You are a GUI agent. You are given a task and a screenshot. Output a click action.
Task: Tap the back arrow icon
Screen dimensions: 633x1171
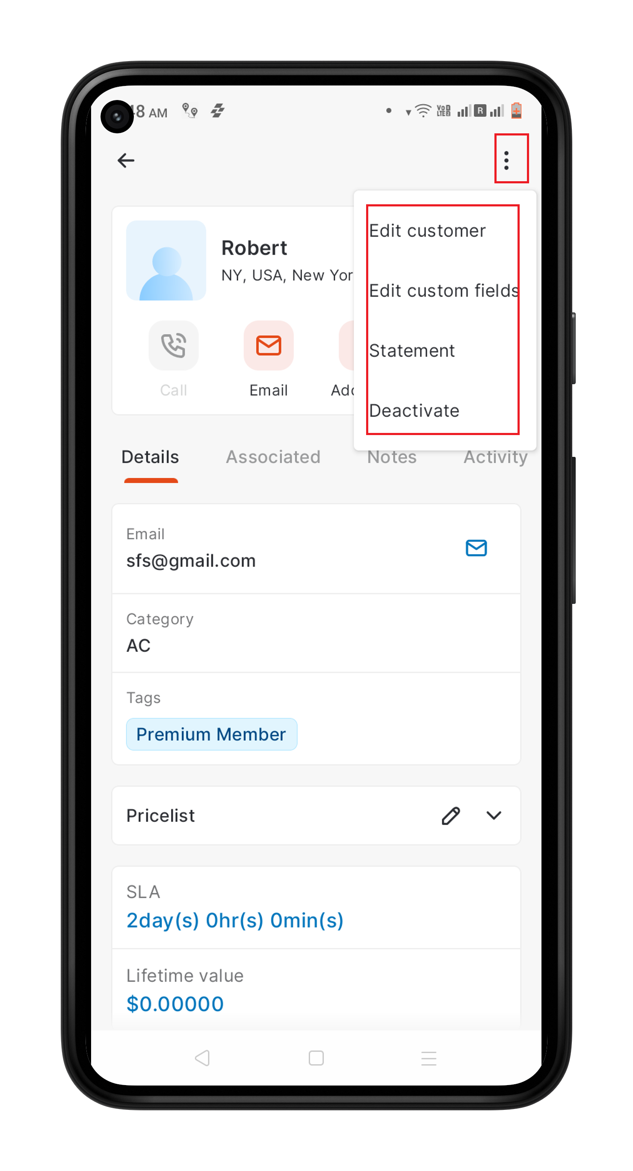(126, 160)
